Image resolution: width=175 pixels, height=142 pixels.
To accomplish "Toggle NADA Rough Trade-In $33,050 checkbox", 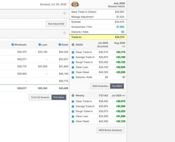I will pyautogui.click(x=73, y=62).
